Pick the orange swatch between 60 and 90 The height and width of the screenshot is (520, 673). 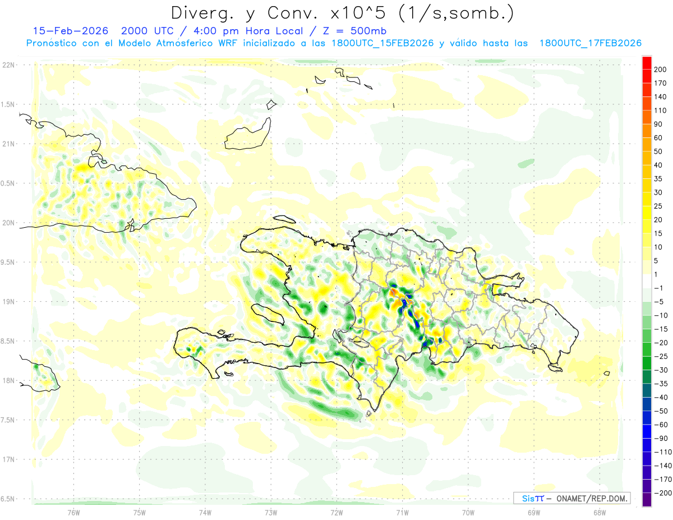point(647,131)
